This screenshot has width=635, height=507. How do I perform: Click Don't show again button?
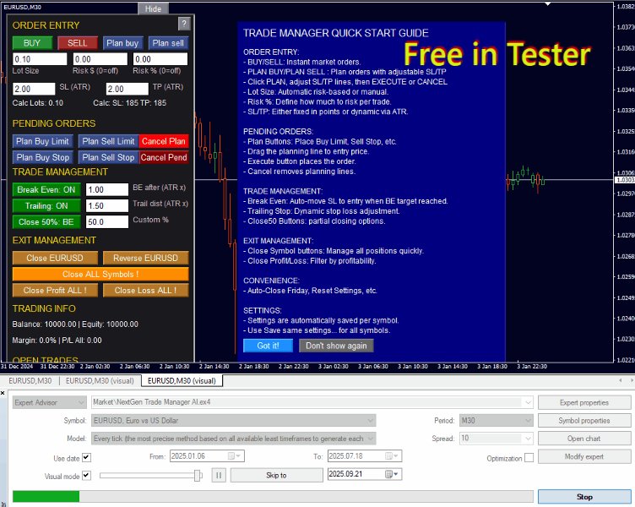(336, 346)
